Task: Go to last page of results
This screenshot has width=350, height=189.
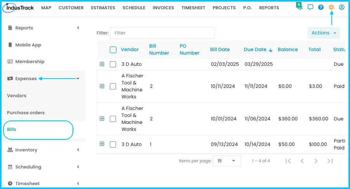Action: 330,161
